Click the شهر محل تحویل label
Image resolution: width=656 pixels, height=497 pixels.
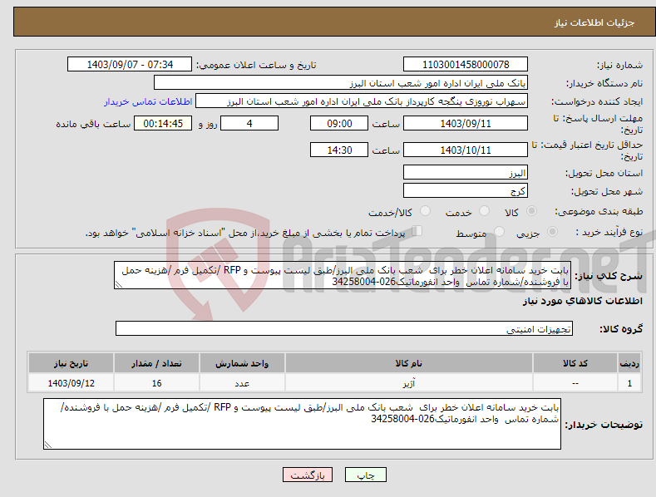point(607,191)
